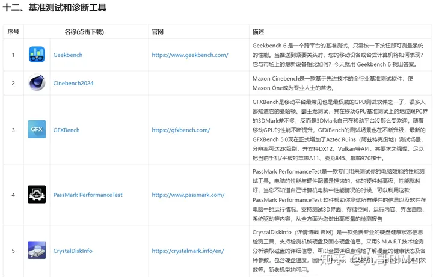The image size is (433, 277).
Task: Click the Cinebench2024 sphere icon
Action: point(37,83)
